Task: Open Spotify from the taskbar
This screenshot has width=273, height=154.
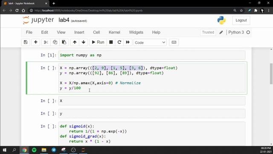Action: (34, 150)
